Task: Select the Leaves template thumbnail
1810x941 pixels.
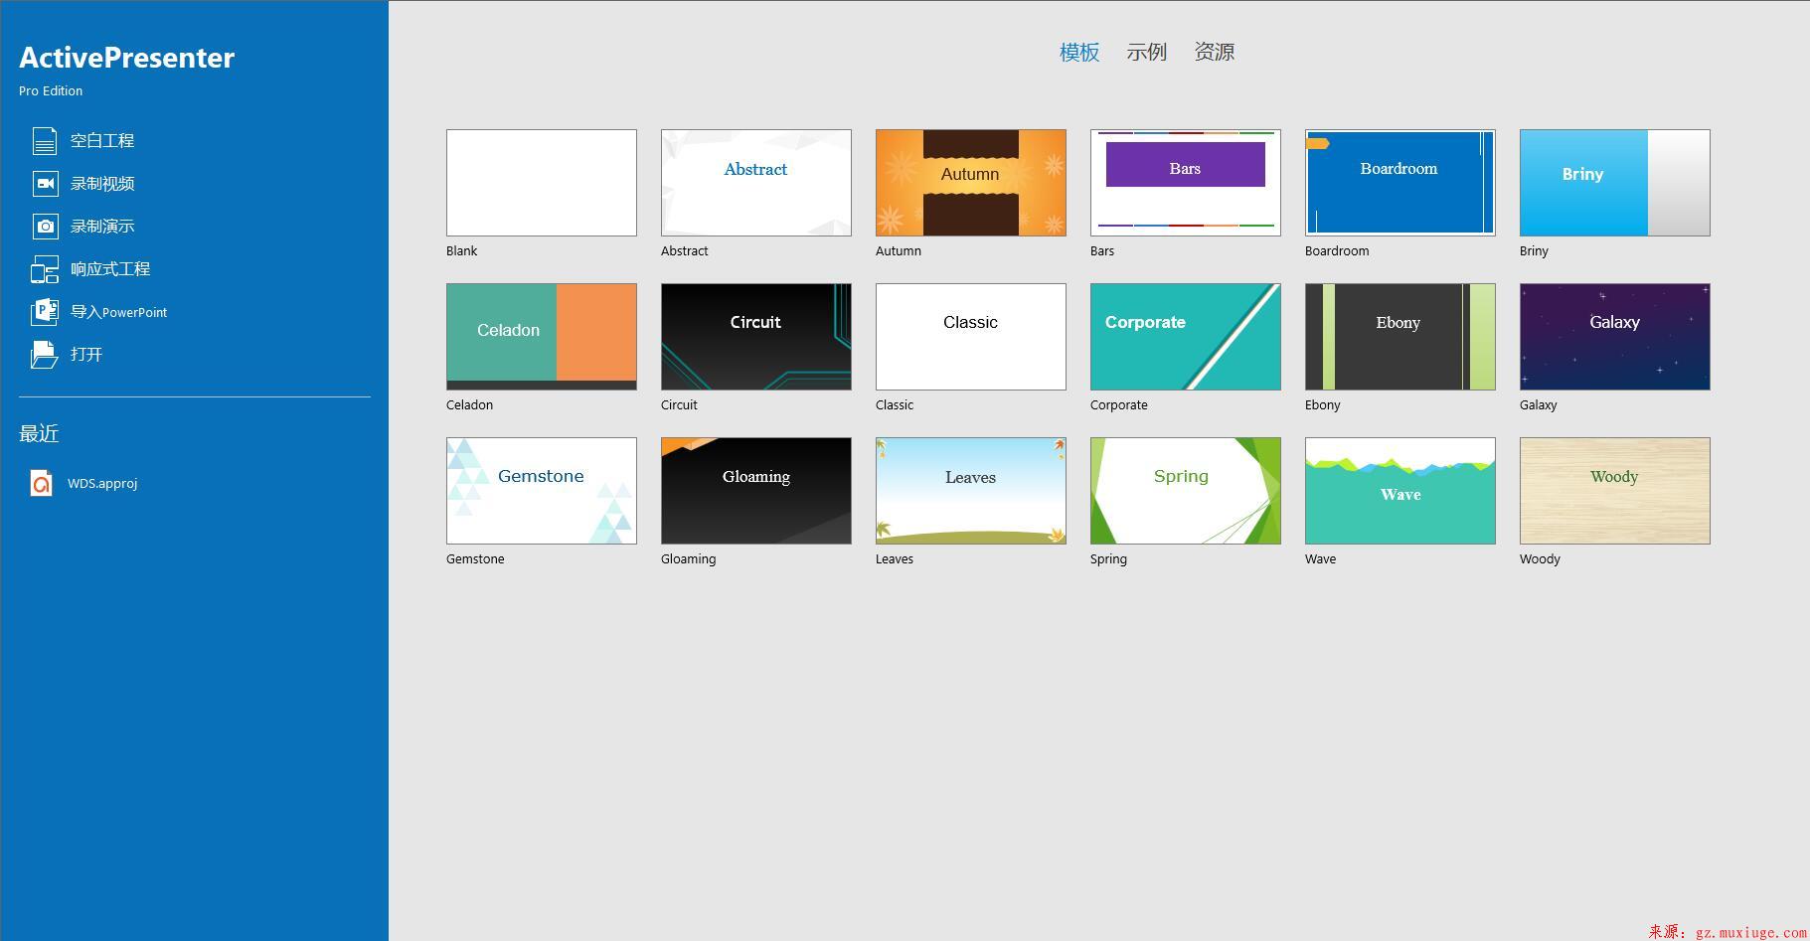Action: 971,491
